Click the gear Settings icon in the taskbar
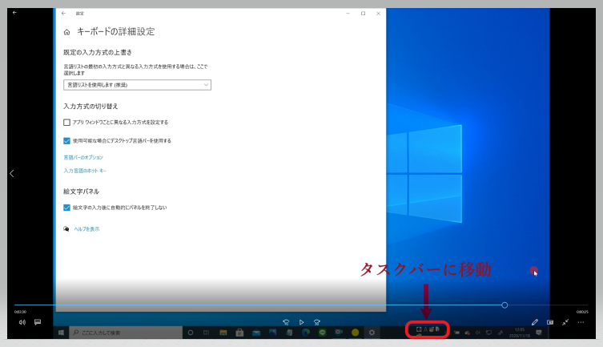Viewport: 603px width, 347px height. click(372, 333)
